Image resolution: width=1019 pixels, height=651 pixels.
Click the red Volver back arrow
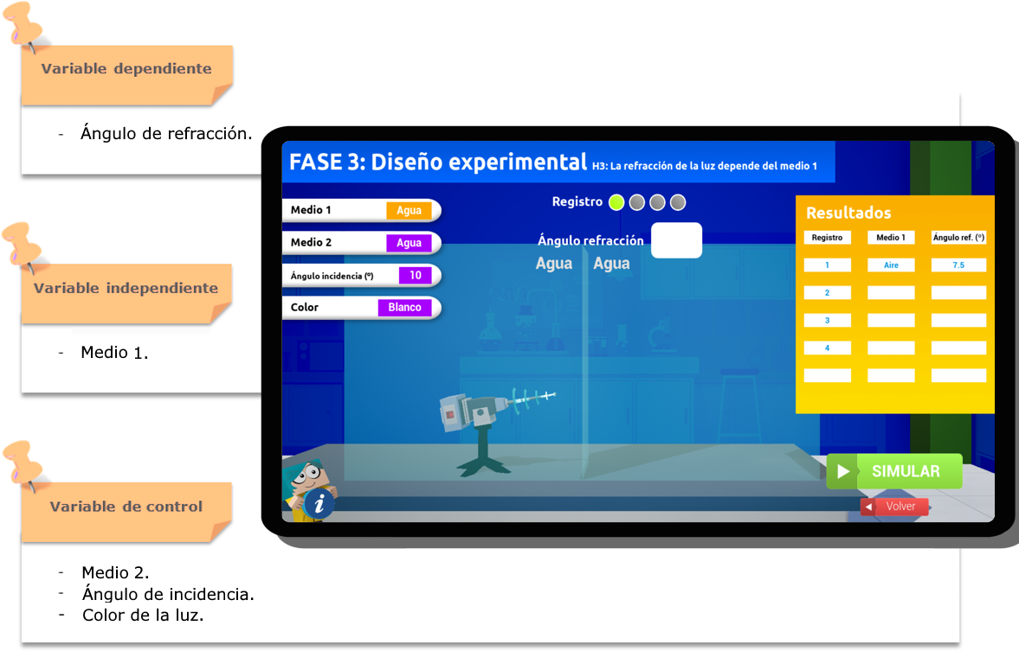[x=867, y=507]
